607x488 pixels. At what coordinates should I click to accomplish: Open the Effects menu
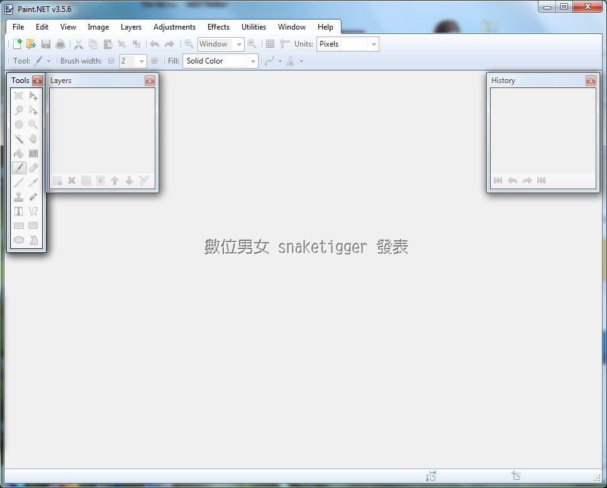[218, 27]
